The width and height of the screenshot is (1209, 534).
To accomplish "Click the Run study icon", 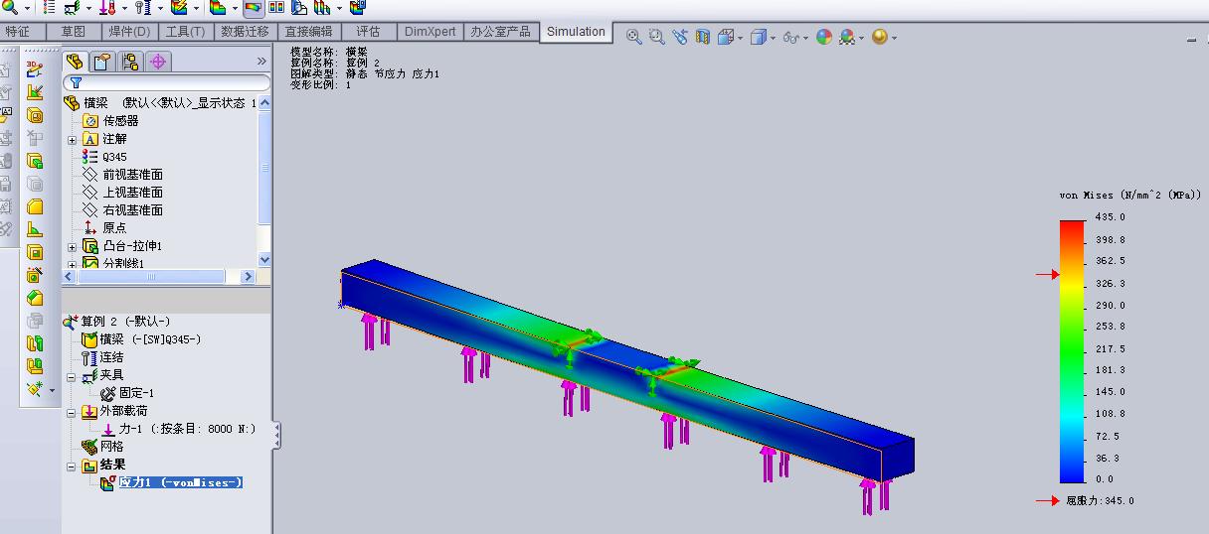I will (179, 7).
